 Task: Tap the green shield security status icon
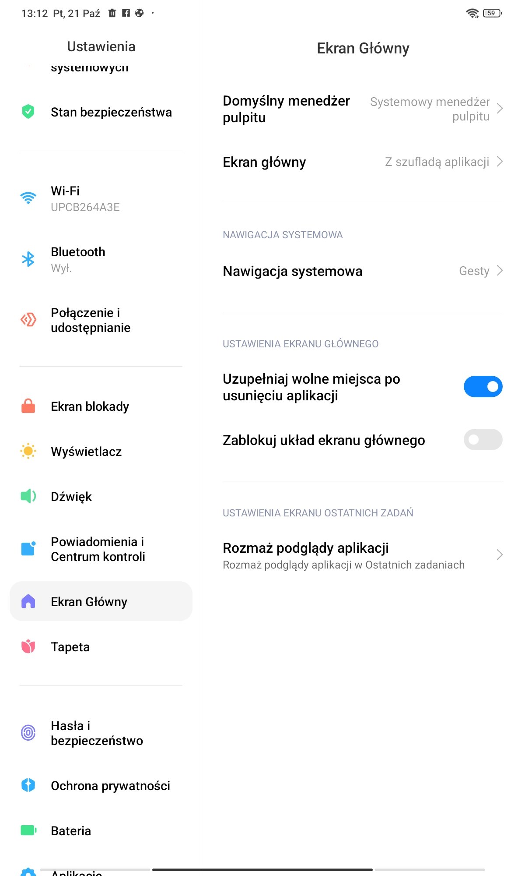tap(28, 112)
